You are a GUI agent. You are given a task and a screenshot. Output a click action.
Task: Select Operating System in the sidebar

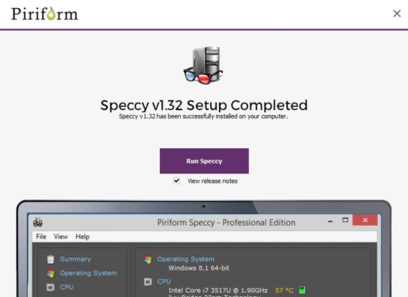(88, 273)
